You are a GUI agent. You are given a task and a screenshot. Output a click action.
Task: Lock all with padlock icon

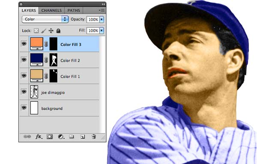tap(58, 30)
